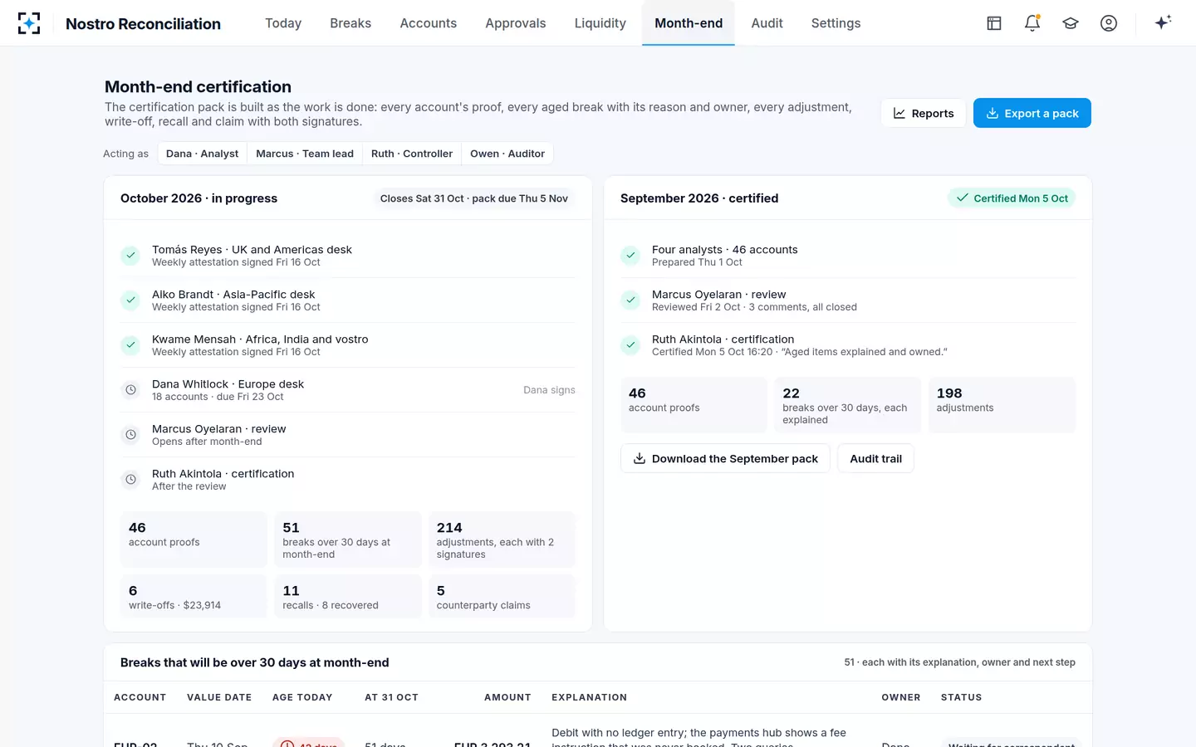Image resolution: width=1196 pixels, height=747 pixels.
Task: Go to the Accounts tab
Action: coord(429,23)
